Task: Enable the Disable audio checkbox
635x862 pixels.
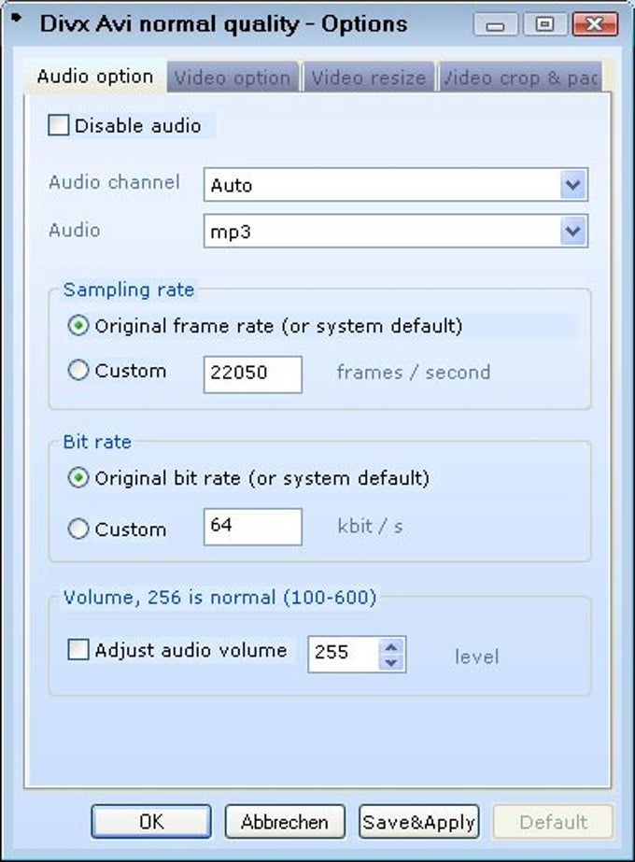Action: tap(58, 125)
